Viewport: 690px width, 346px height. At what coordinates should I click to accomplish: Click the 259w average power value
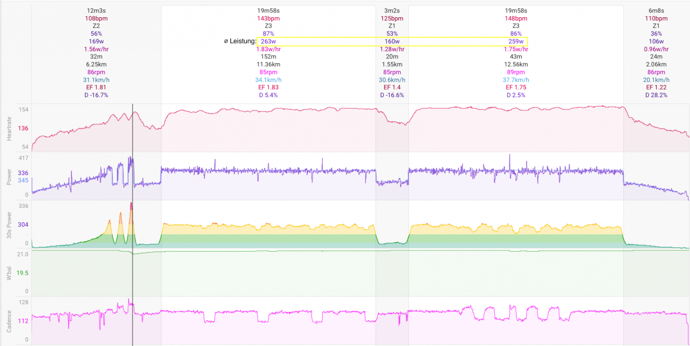[516, 42]
